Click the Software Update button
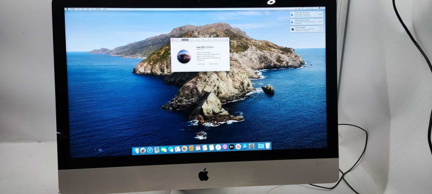Viewport: 432px width, 194px height. point(213,64)
